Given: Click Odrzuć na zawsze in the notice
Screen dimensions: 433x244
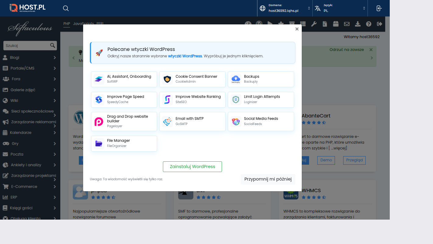Looking at the screenshot, I should (347, 50).
